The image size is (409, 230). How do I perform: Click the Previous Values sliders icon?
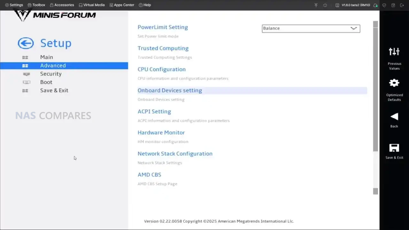[x=394, y=51]
